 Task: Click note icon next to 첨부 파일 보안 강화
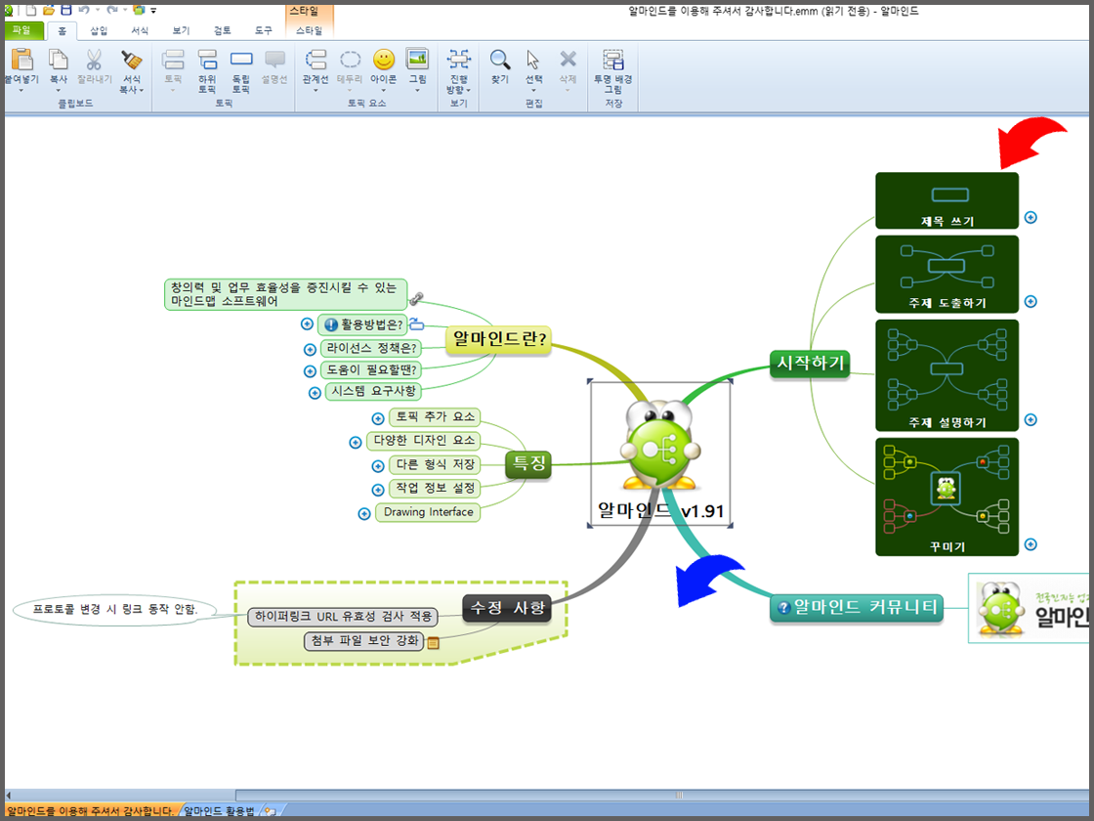[x=434, y=643]
